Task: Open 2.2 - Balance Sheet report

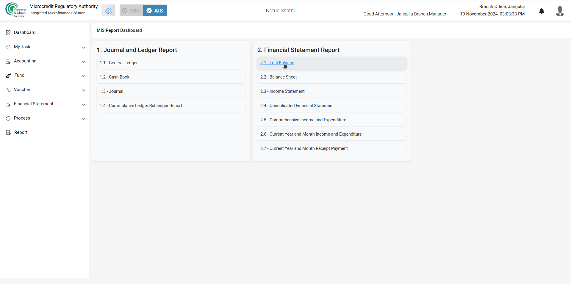Action: [331, 77]
